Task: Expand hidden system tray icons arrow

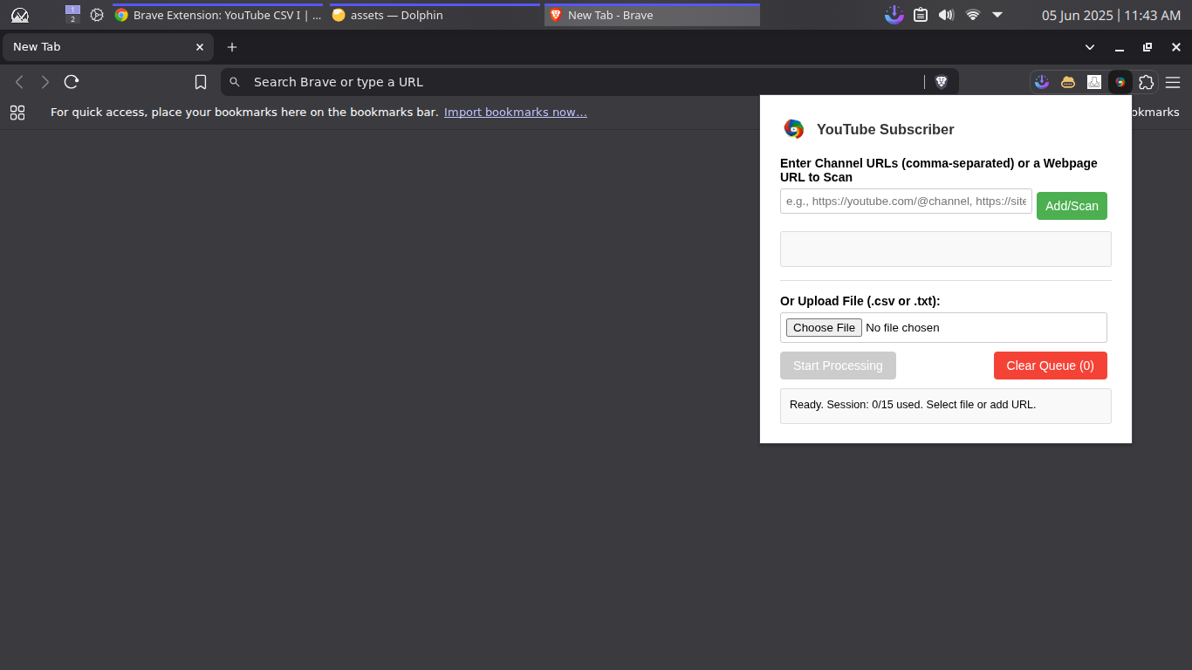Action: 997,15
